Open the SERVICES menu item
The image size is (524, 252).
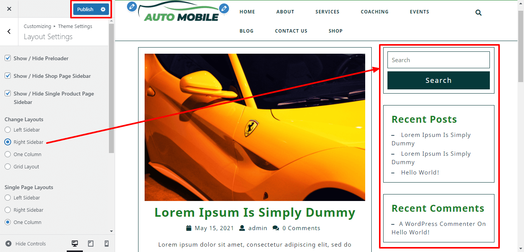pyautogui.click(x=327, y=12)
